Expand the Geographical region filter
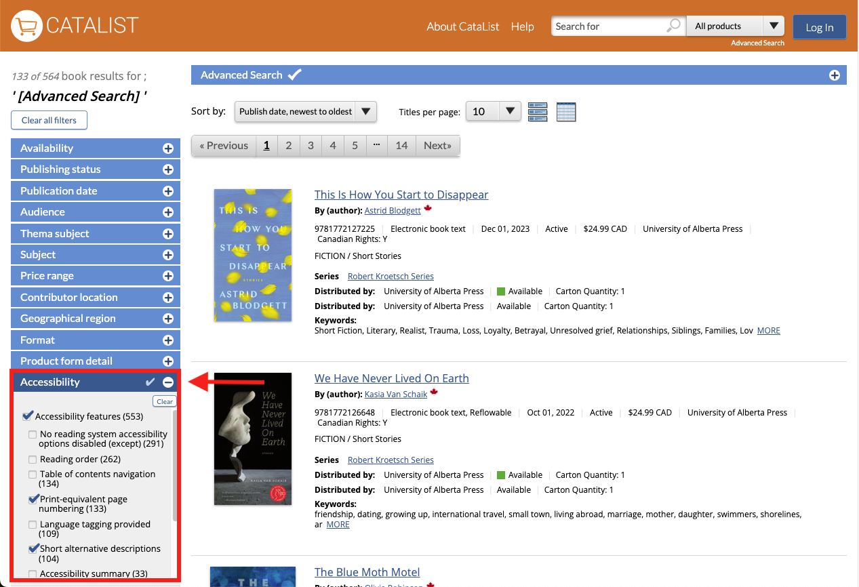This screenshot has height=587, width=859. [x=96, y=319]
